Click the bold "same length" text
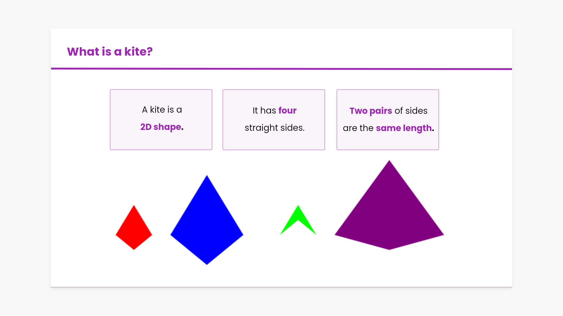This screenshot has height=316, width=563. click(x=404, y=128)
